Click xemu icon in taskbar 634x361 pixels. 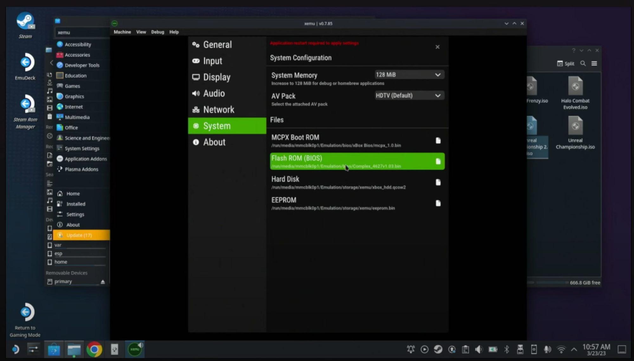point(135,349)
